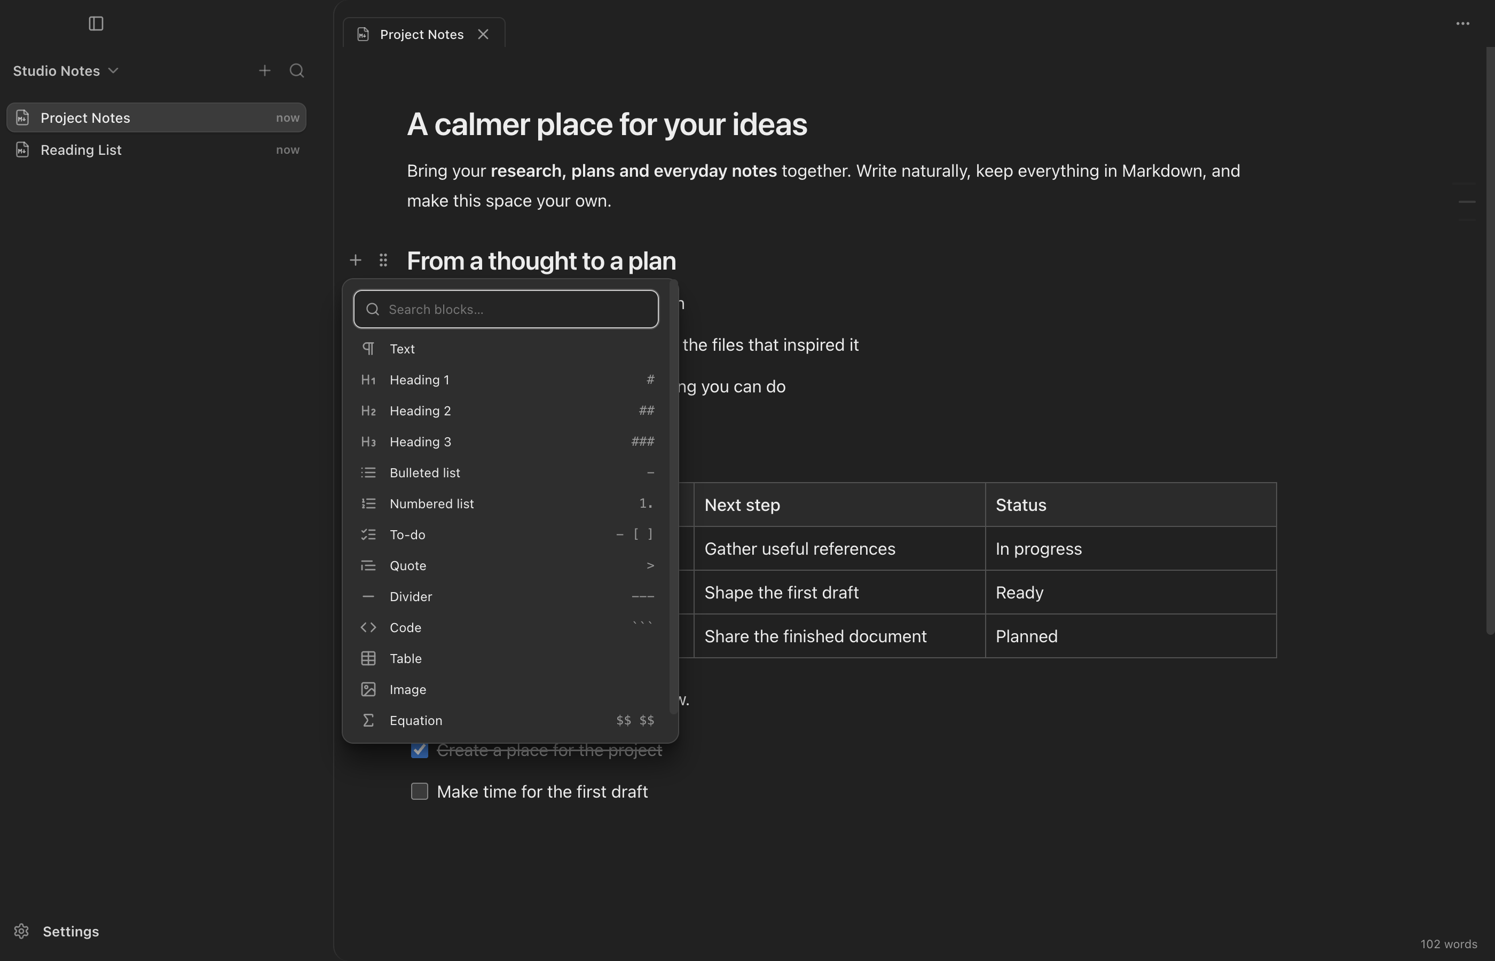Expand the Studio Notes workspace dropdown
Screen dimensions: 1495x961
click(x=66, y=70)
